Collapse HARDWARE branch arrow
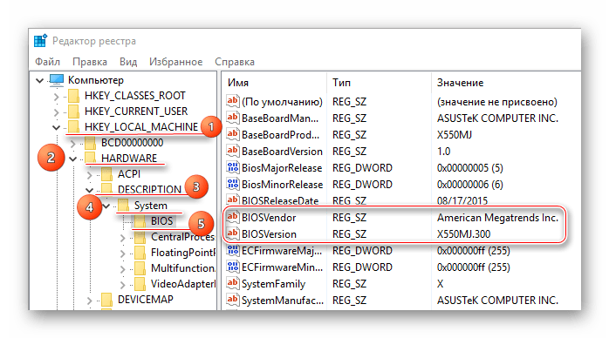This screenshot has height=338, width=609. [x=73, y=159]
